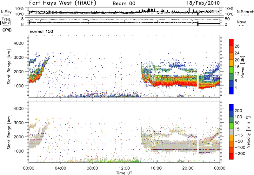
Task: Click the '200' tick on the velocity colorbar
Action: tap(238, 111)
